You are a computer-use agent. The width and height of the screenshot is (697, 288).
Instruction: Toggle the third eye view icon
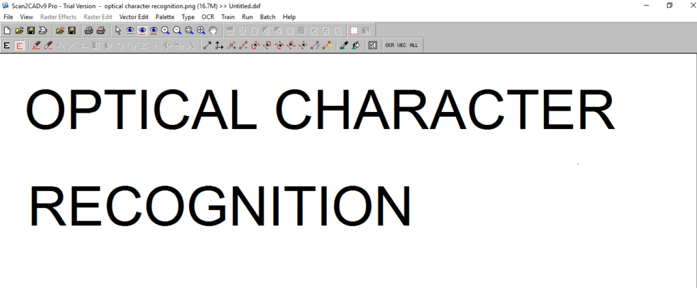coord(154,31)
